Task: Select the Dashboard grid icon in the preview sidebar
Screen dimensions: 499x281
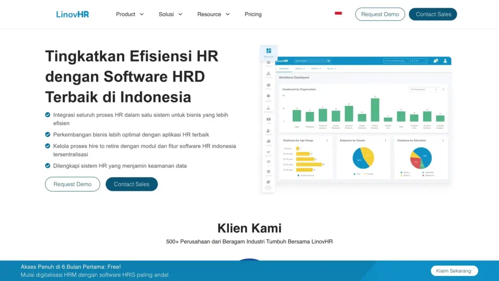Action: (269, 51)
